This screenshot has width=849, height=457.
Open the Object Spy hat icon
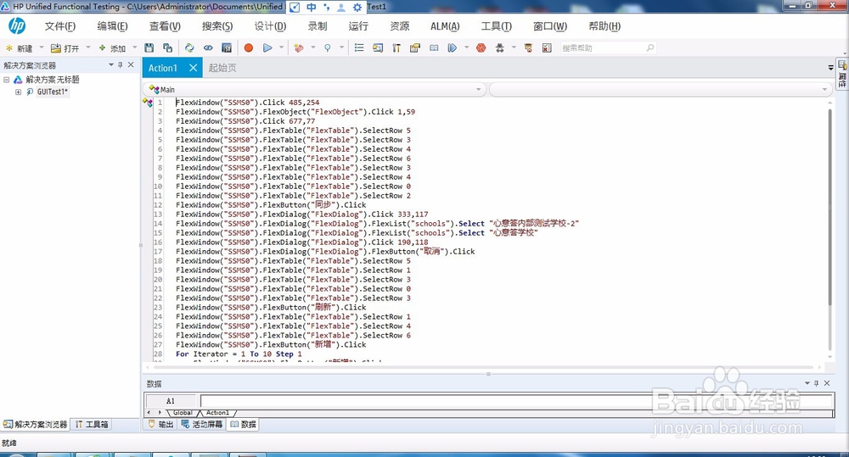pos(500,48)
